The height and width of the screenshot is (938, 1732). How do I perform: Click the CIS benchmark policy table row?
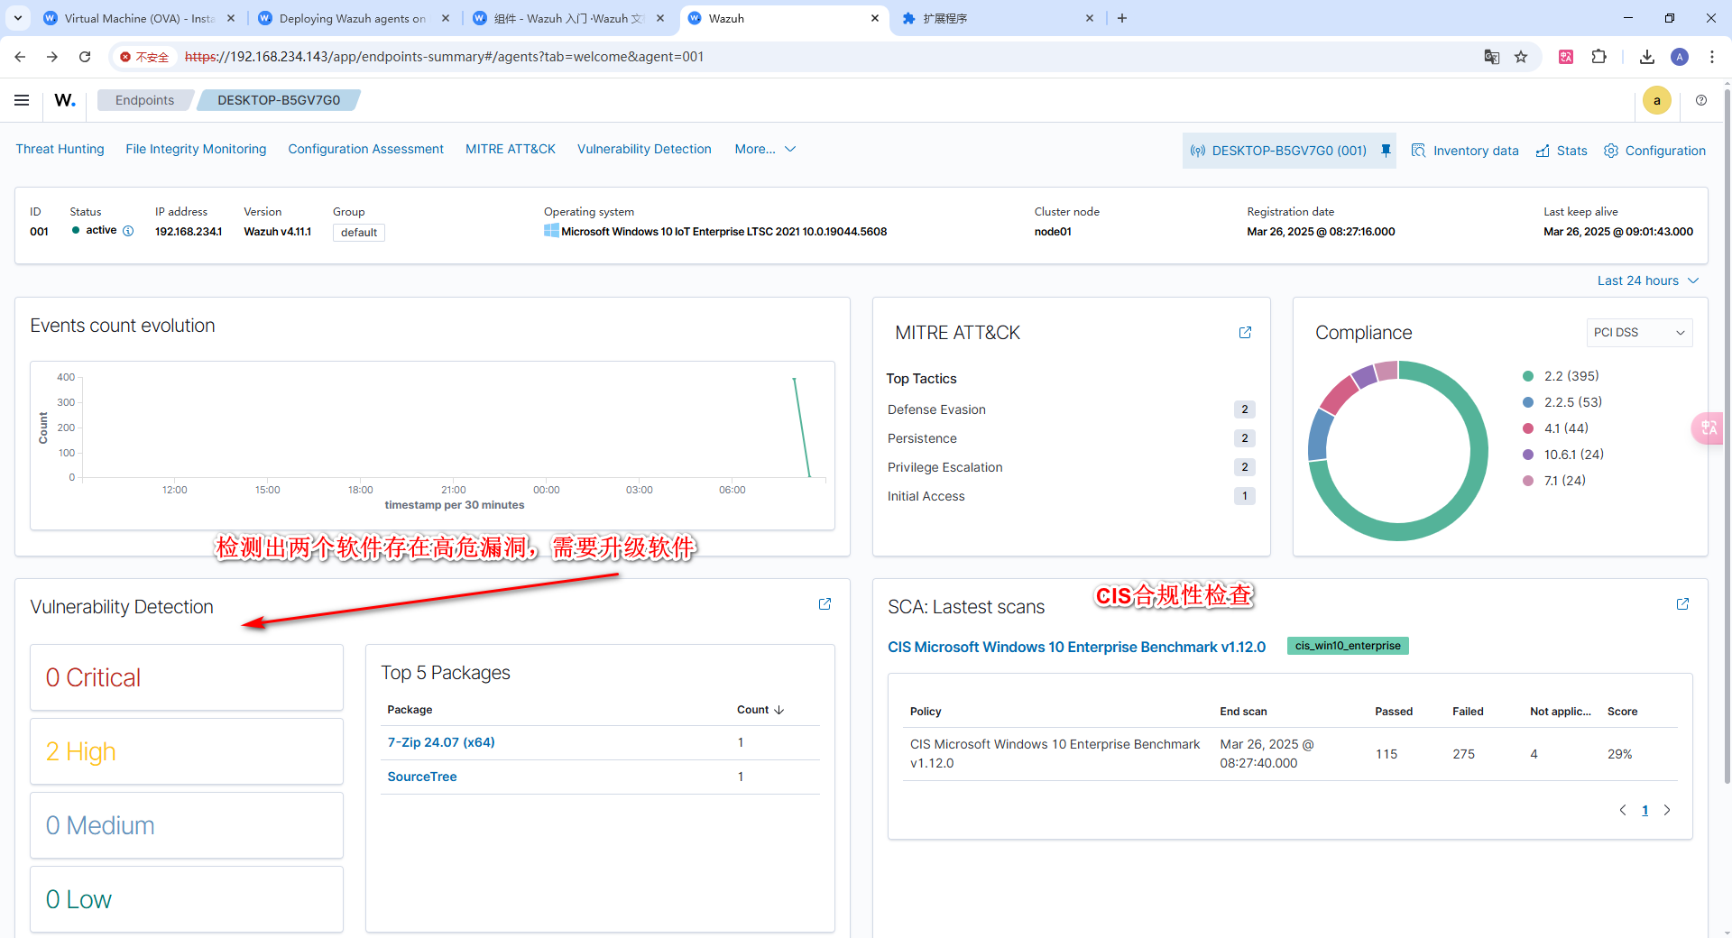pyautogui.click(x=1290, y=754)
